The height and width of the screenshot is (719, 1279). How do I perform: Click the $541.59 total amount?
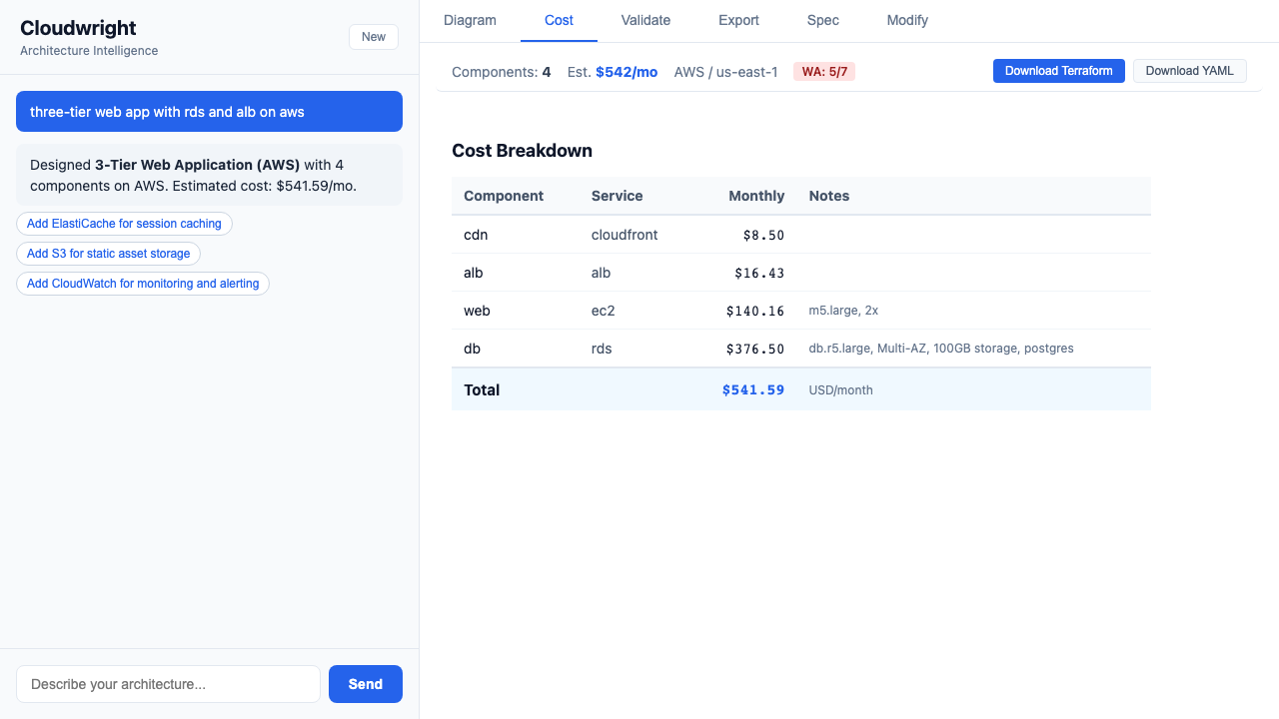pyautogui.click(x=753, y=389)
